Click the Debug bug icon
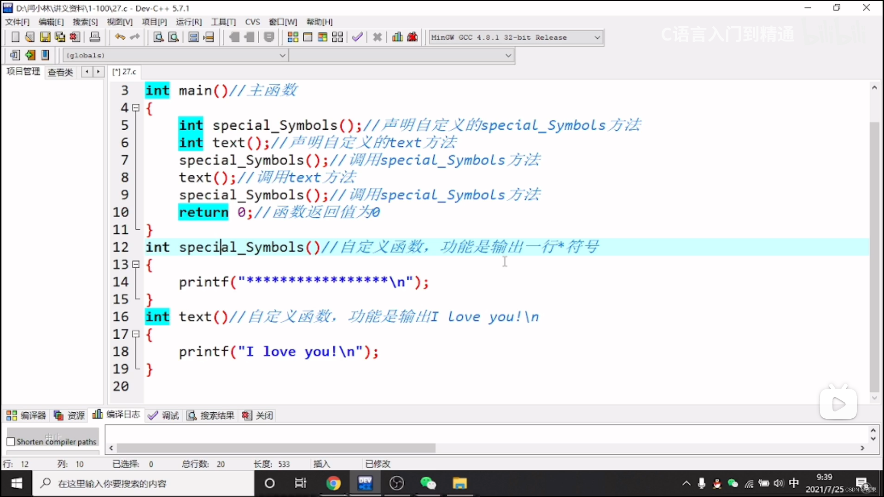The width and height of the screenshot is (884, 497). tap(413, 37)
